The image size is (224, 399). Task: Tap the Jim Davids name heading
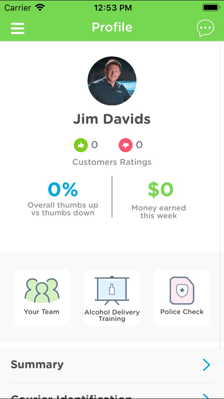pyautogui.click(x=112, y=119)
